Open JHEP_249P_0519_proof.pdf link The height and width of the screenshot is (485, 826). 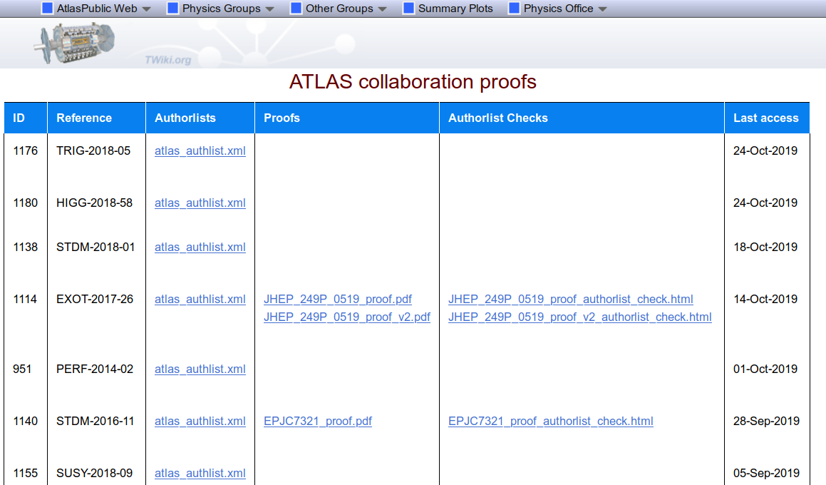coord(338,300)
